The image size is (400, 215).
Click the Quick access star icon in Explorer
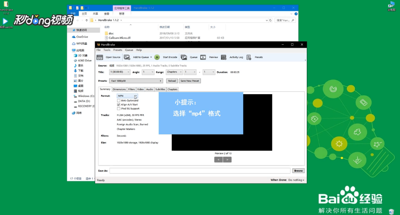coord(74,30)
